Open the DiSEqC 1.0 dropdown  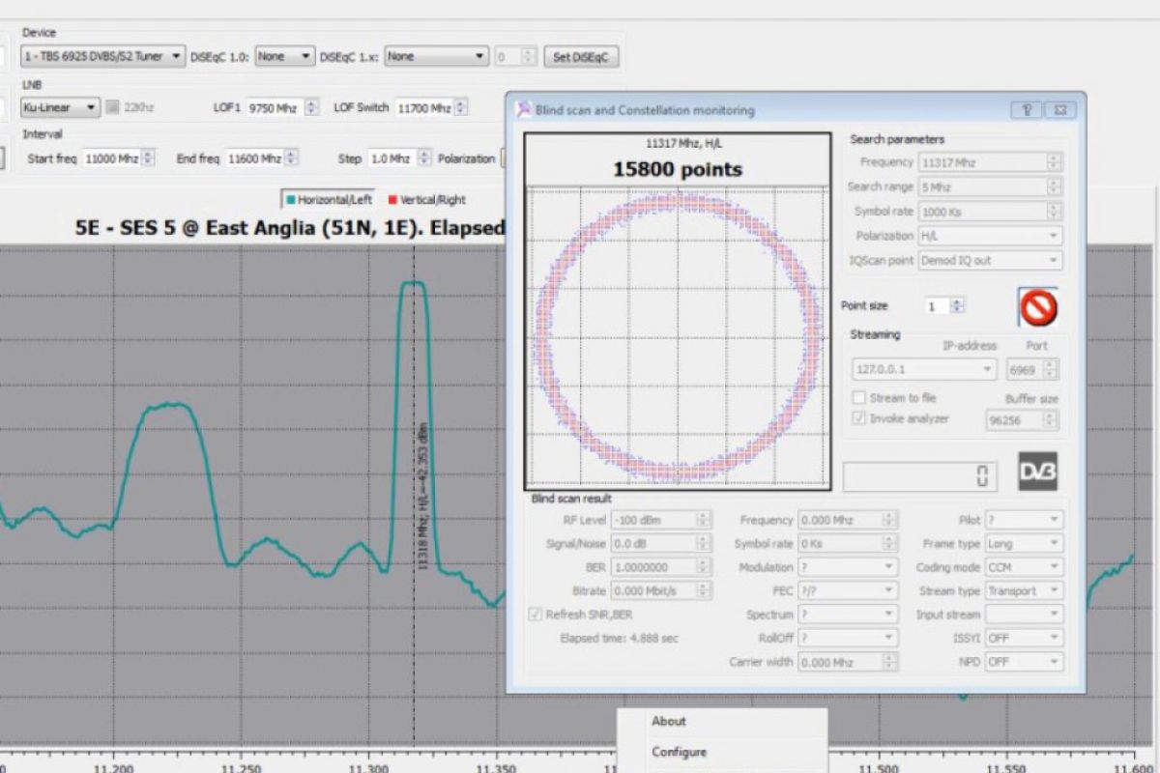tap(285, 57)
